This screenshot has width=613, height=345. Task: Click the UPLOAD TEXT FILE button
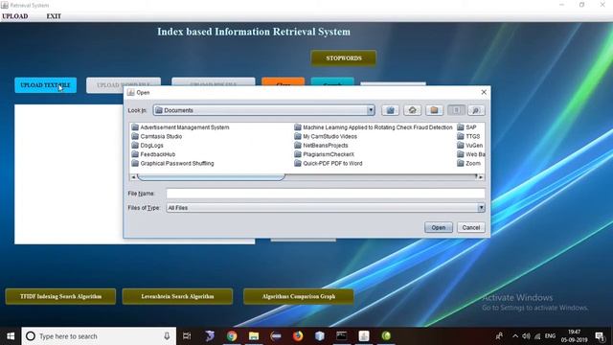[45, 85]
